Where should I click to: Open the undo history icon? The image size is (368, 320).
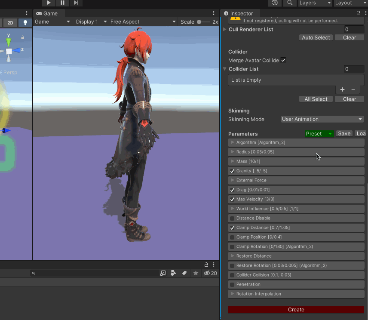pos(275,3)
